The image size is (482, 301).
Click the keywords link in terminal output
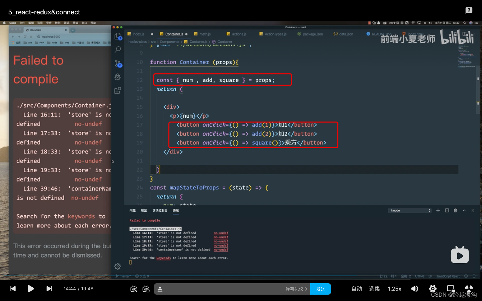click(164, 258)
